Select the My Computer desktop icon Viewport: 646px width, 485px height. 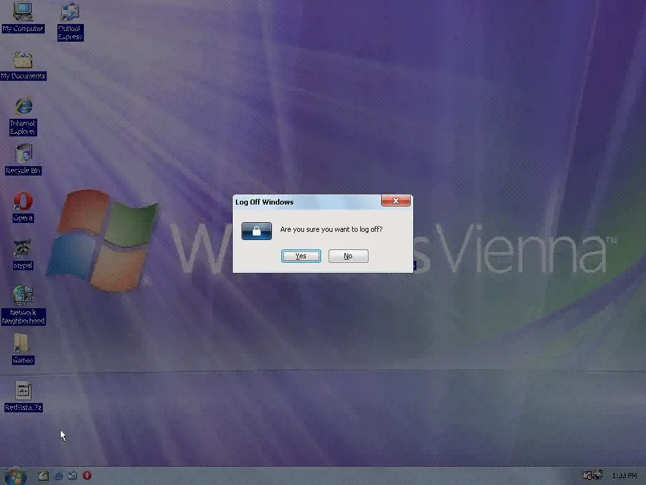pyautogui.click(x=23, y=16)
